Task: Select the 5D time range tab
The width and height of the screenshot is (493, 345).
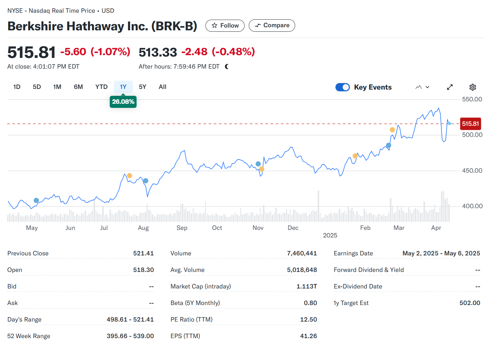Action: (37, 87)
